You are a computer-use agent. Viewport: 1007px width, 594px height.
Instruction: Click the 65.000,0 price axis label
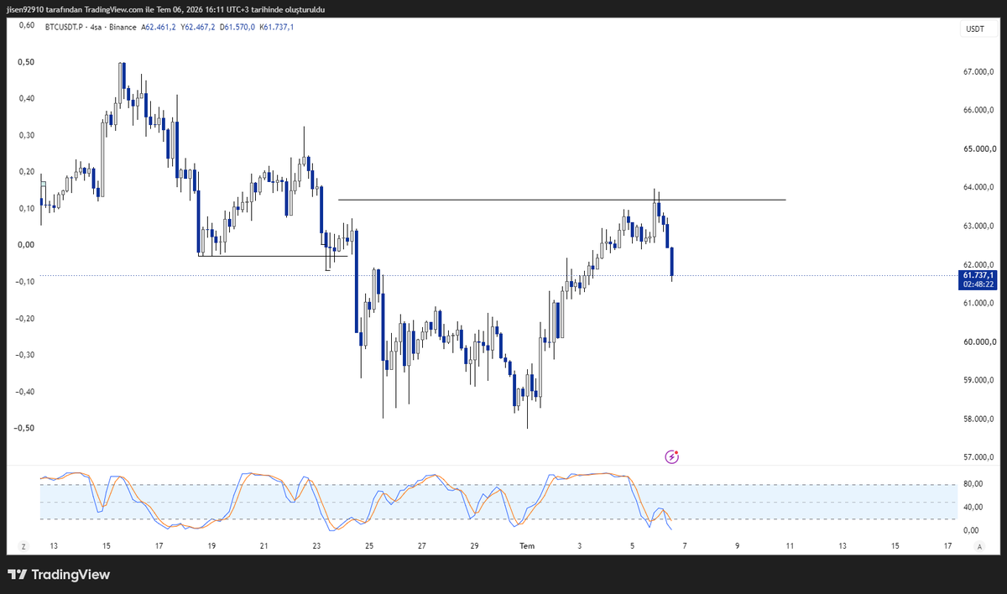(978, 149)
